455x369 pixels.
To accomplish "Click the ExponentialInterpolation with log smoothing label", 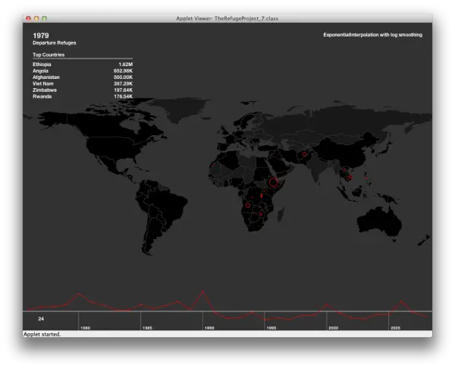I will [373, 35].
